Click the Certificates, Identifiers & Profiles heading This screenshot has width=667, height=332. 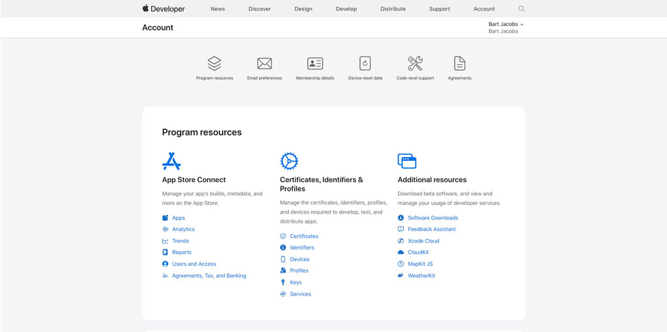click(322, 184)
